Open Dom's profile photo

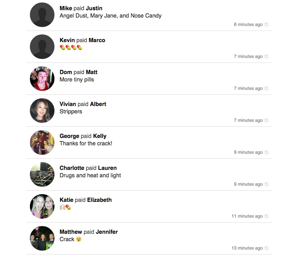click(42, 79)
